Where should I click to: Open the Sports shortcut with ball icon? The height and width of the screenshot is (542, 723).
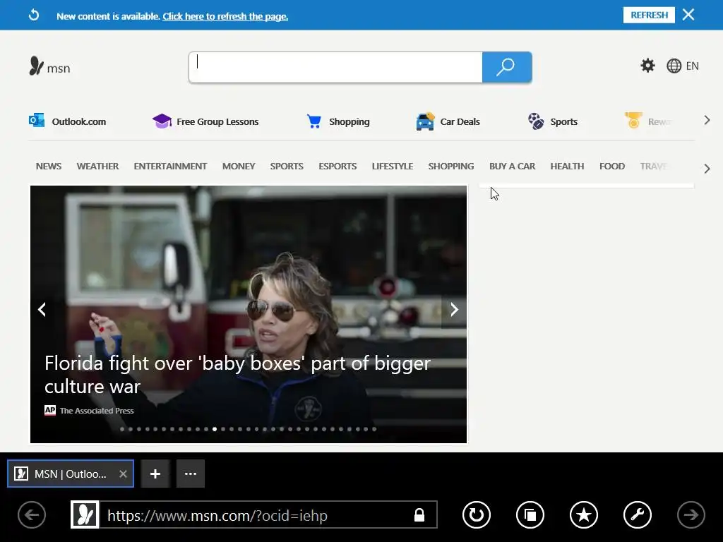coord(552,121)
